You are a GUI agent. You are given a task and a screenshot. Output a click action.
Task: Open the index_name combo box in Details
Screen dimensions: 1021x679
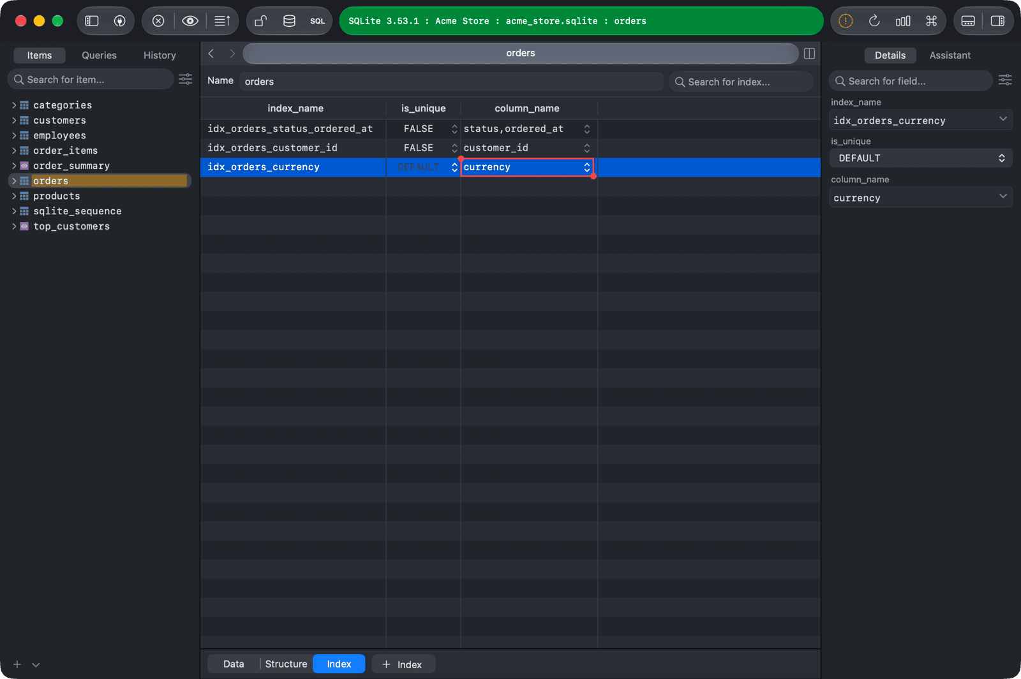[921, 120]
